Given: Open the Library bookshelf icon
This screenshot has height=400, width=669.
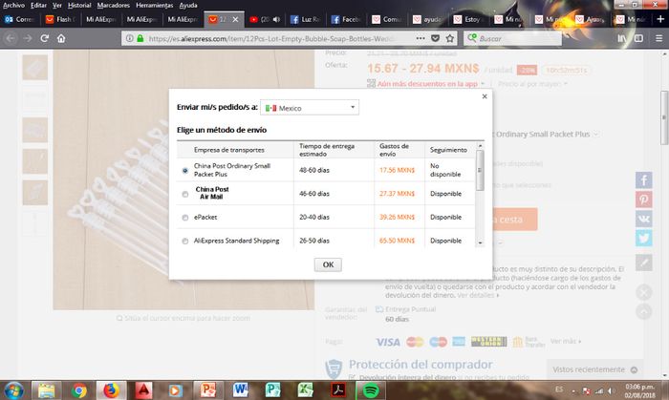Looking at the screenshot, I should [622, 38].
